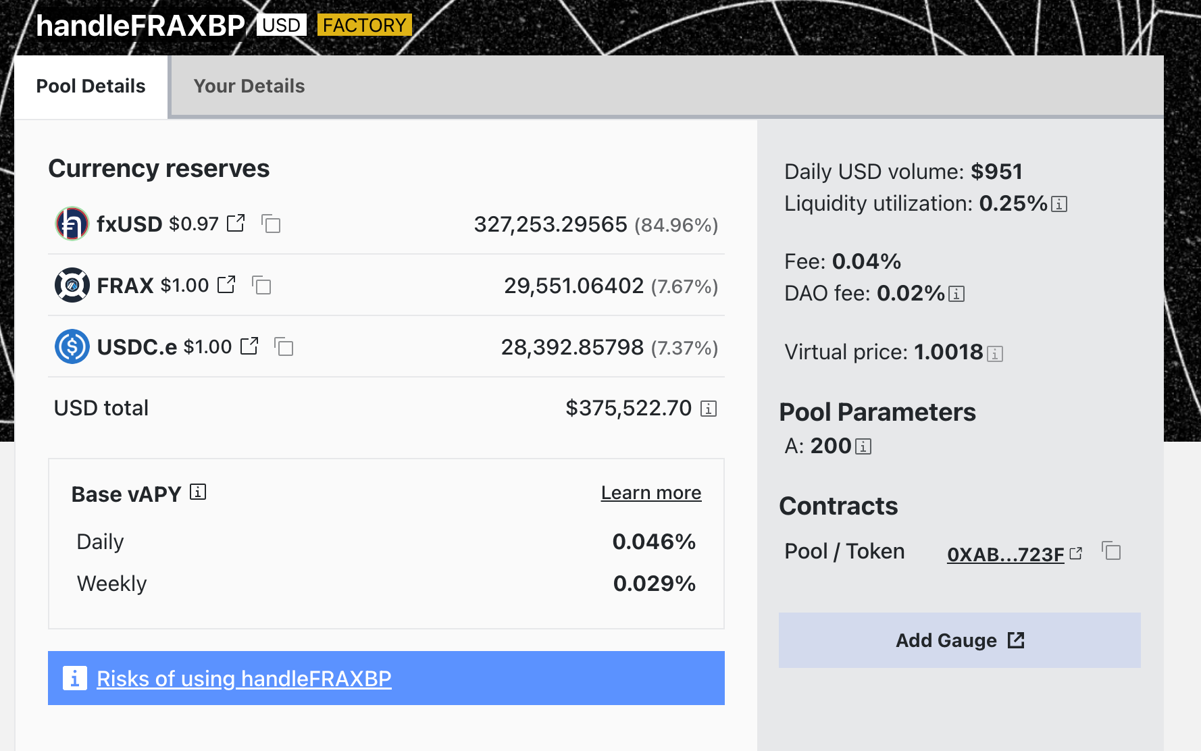Open USDC.e external explorer link
This screenshot has width=1201, height=751.
click(x=249, y=346)
